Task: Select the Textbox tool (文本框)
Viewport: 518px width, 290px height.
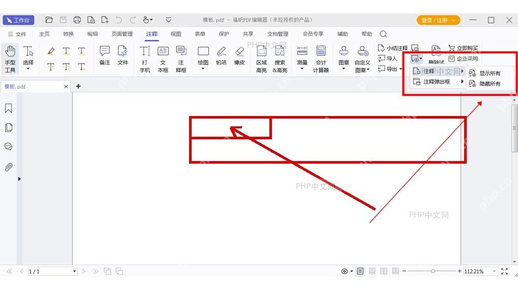Action: (x=163, y=59)
